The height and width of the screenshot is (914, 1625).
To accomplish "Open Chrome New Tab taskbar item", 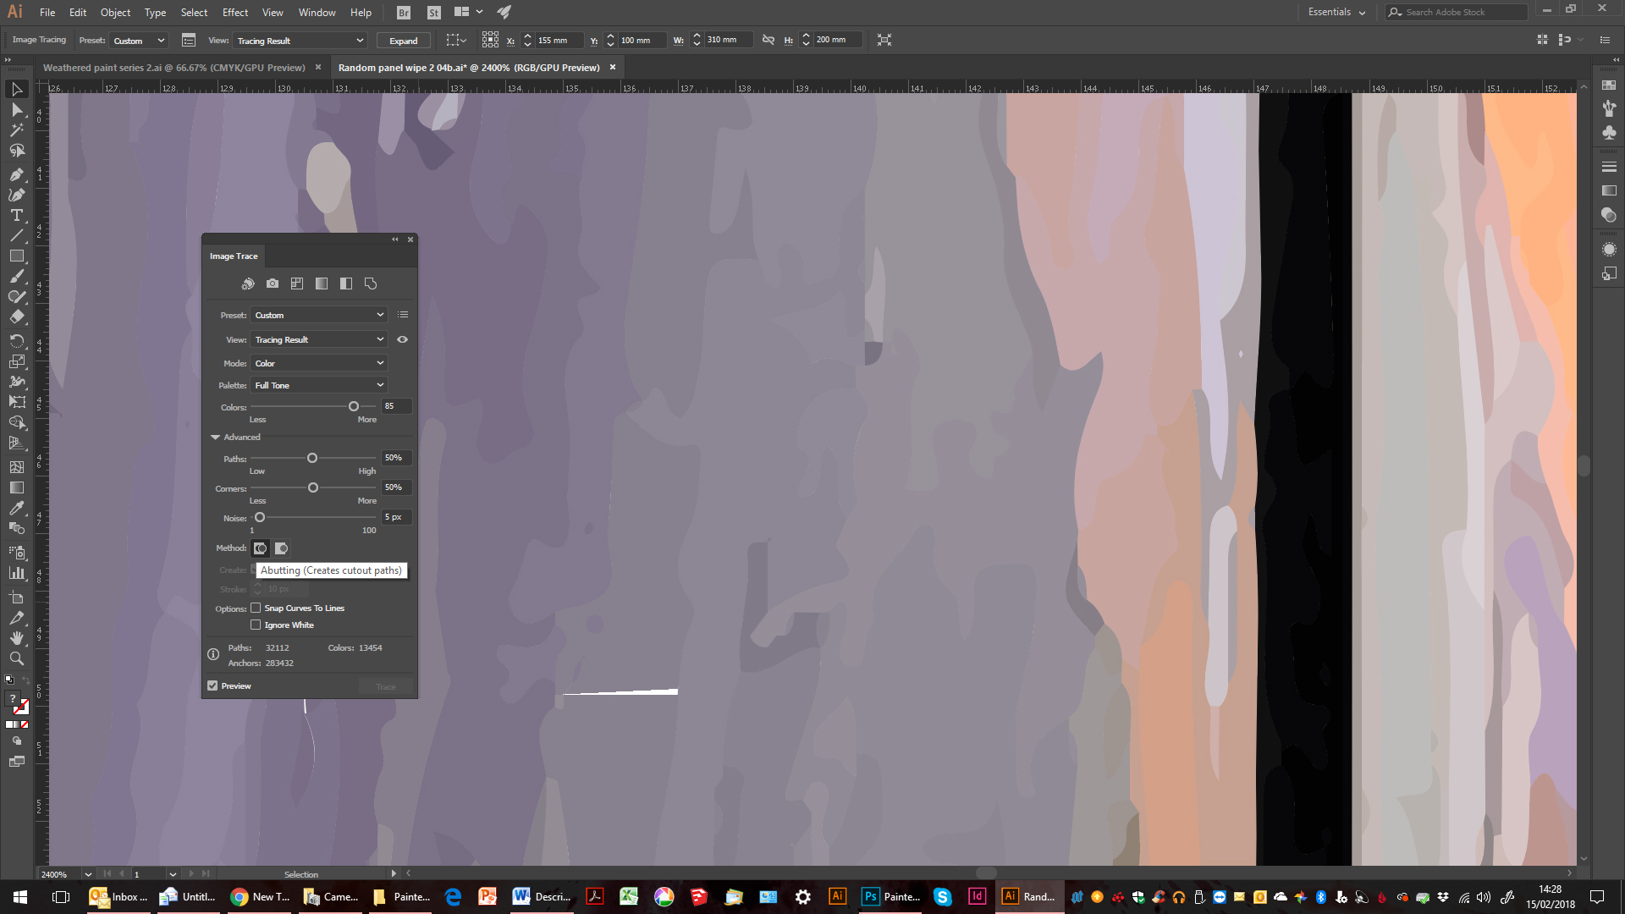I will (260, 897).
